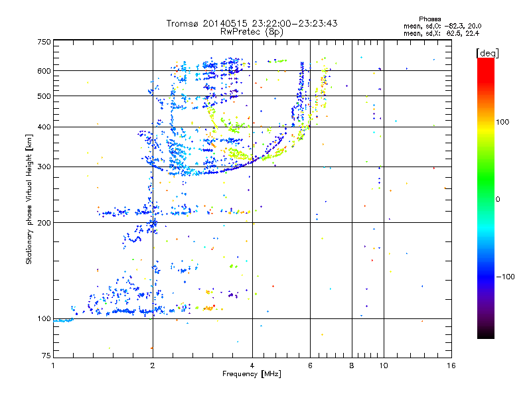The width and height of the screenshot is (531, 398).
Task: Click the x-axis tick label '2'
Action: click(153, 365)
